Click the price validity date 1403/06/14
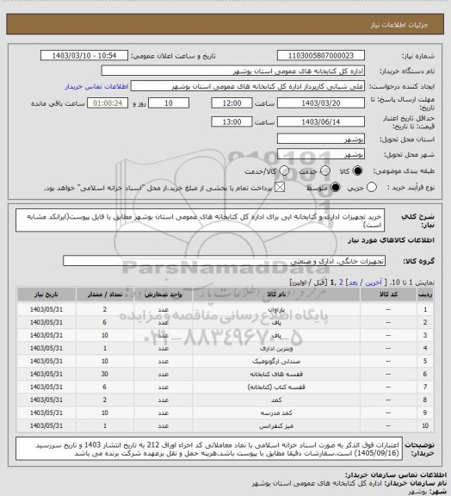This screenshot has height=496, width=451. tap(321, 121)
